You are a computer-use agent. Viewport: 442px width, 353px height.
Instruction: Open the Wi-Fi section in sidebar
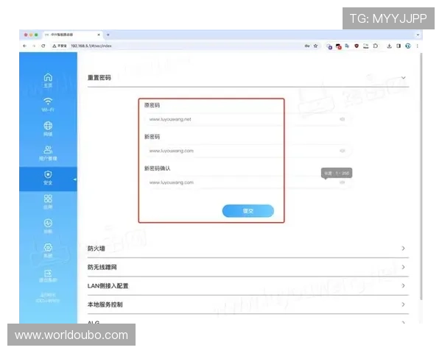pos(48,104)
